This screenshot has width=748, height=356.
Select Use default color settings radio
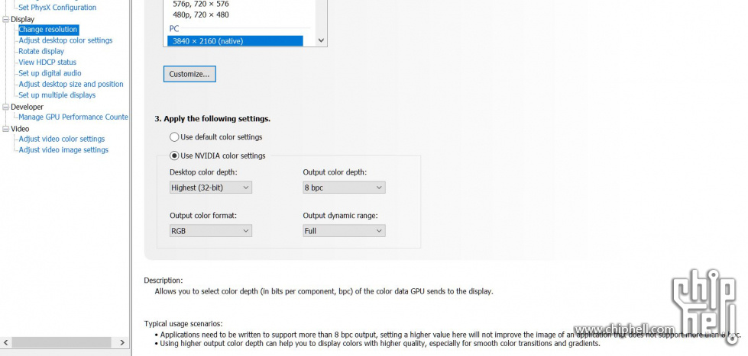[x=175, y=137]
